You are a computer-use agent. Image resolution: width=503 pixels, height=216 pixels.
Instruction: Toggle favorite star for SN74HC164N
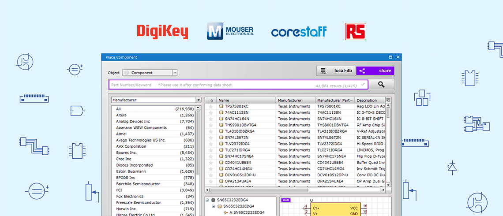[211, 119]
